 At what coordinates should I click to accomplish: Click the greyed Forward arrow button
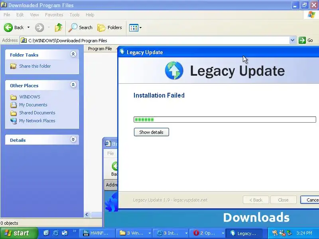(x=39, y=27)
